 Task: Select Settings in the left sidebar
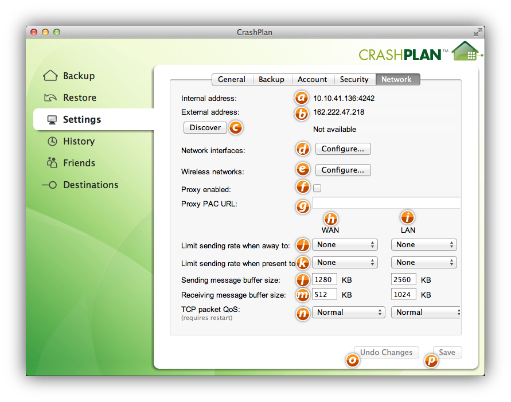pyautogui.click(x=93, y=119)
